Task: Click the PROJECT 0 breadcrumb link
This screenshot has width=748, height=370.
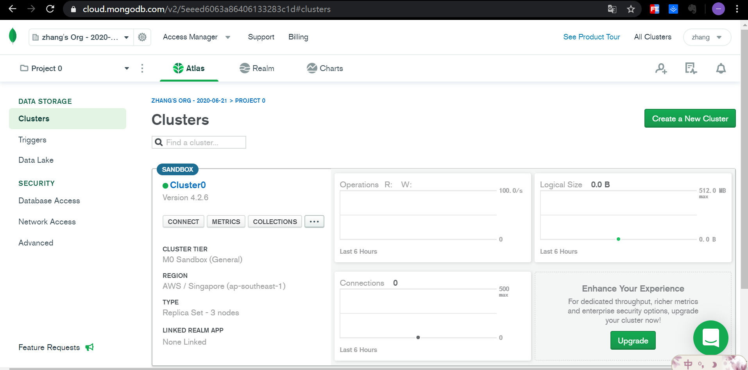Action: (250, 101)
